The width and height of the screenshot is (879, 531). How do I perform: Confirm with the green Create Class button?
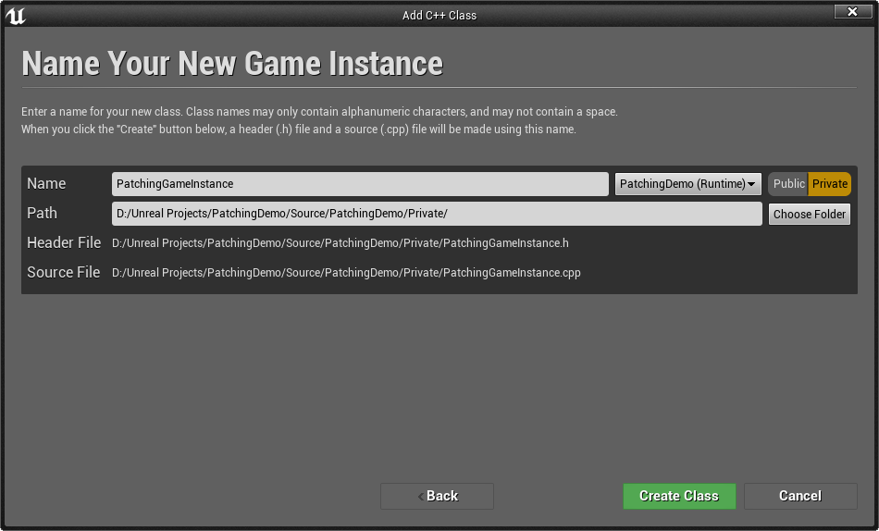point(679,496)
